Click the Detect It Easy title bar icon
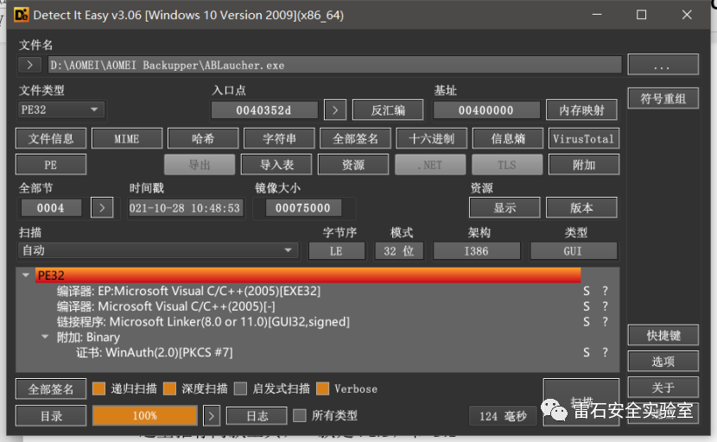 [x=21, y=15]
